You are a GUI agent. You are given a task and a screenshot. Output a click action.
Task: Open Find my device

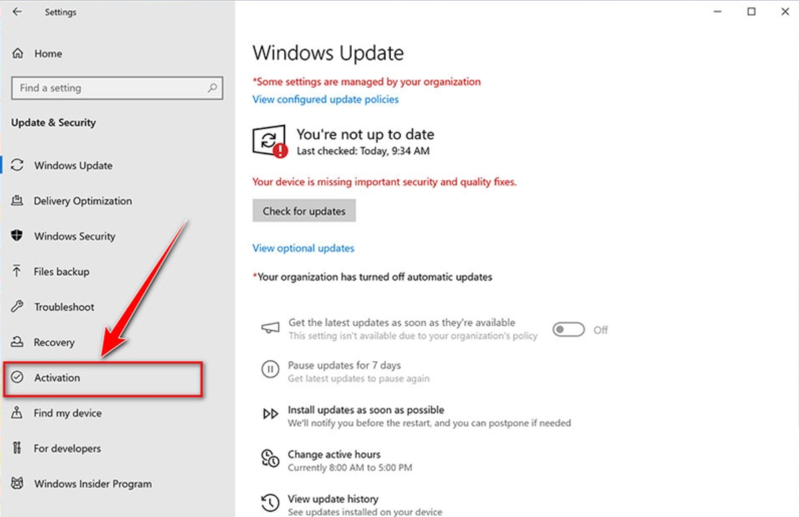click(68, 413)
